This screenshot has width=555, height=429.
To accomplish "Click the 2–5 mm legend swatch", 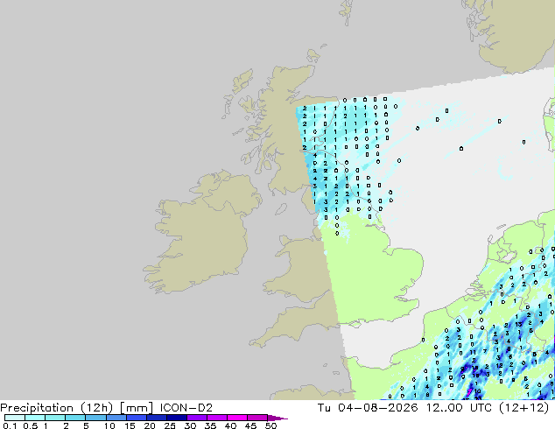I will (x=75, y=418).
